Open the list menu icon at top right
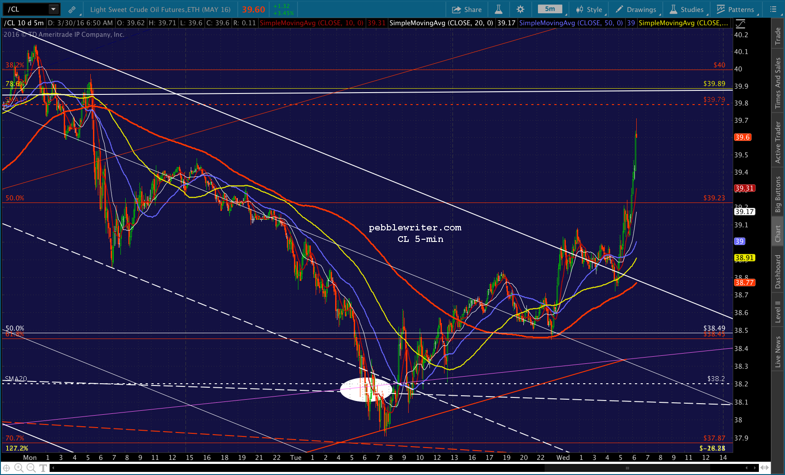The height and width of the screenshot is (475, 785). pos(773,9)
